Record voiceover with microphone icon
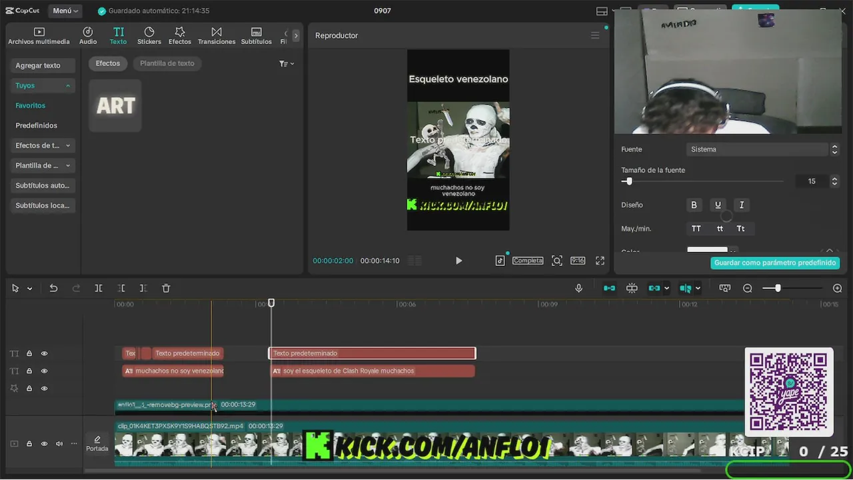The height and width of the screenshot is (480, 853). click(578, 288)
